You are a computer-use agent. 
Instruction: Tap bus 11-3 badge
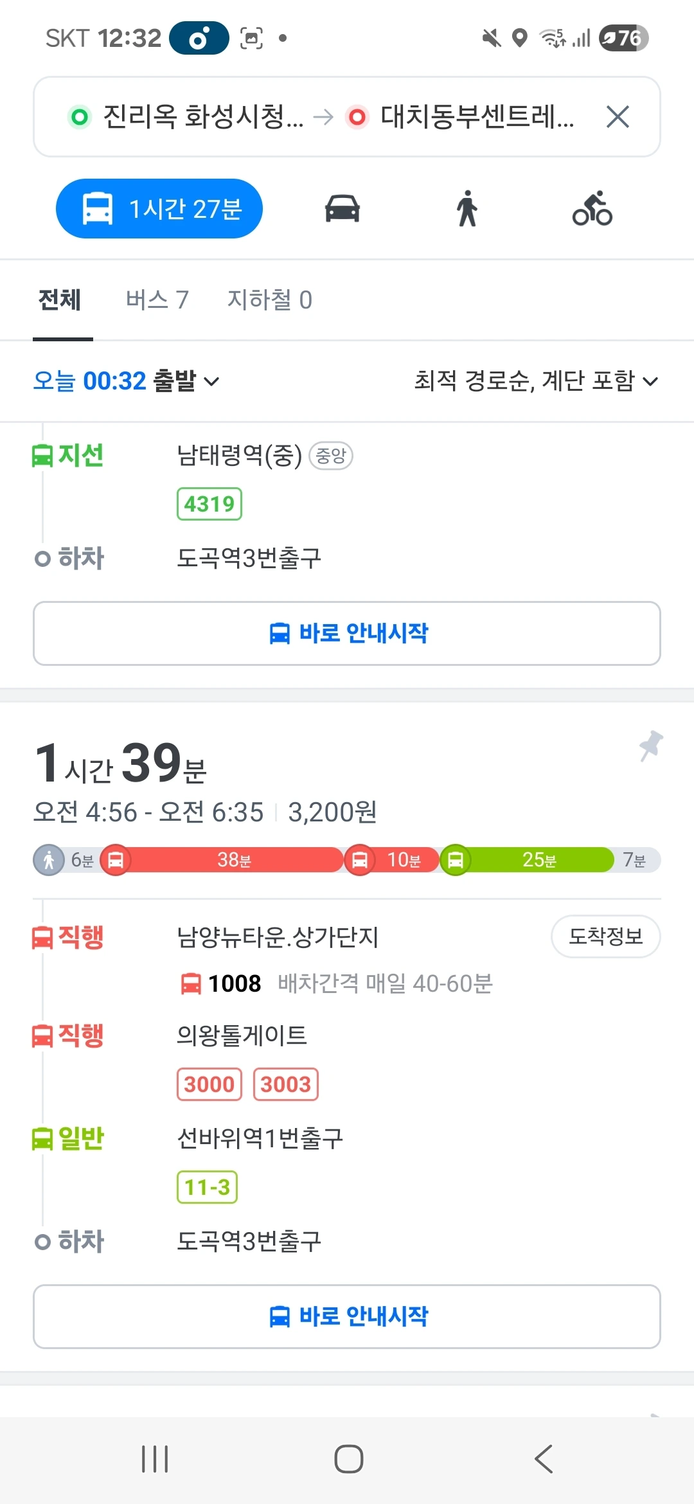point(207,1187)
